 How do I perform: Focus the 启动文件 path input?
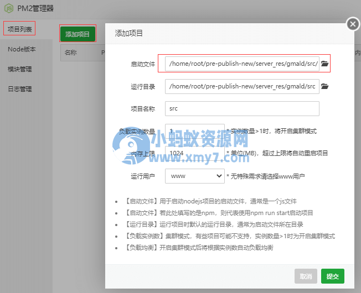point(242,64)
